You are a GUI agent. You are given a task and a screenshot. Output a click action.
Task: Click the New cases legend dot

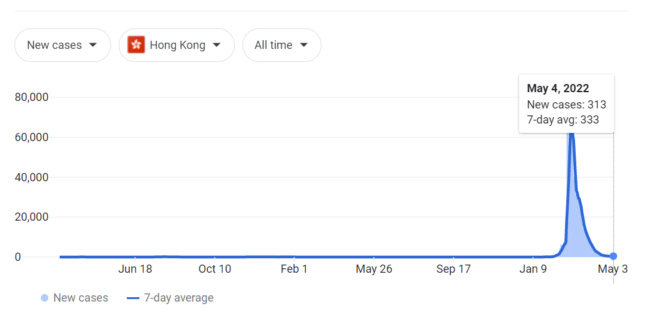[x=45, y=298]
